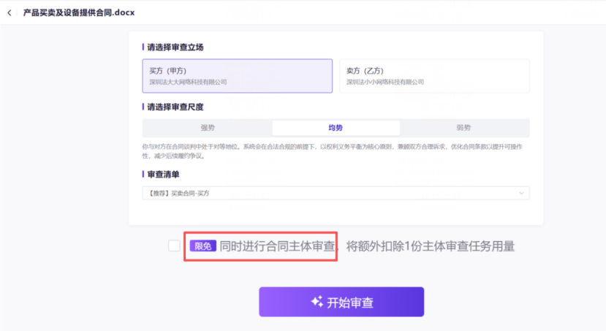
Task: Click the file title 产品买卖及设备提供合同.docx
Action: (79, 12)
